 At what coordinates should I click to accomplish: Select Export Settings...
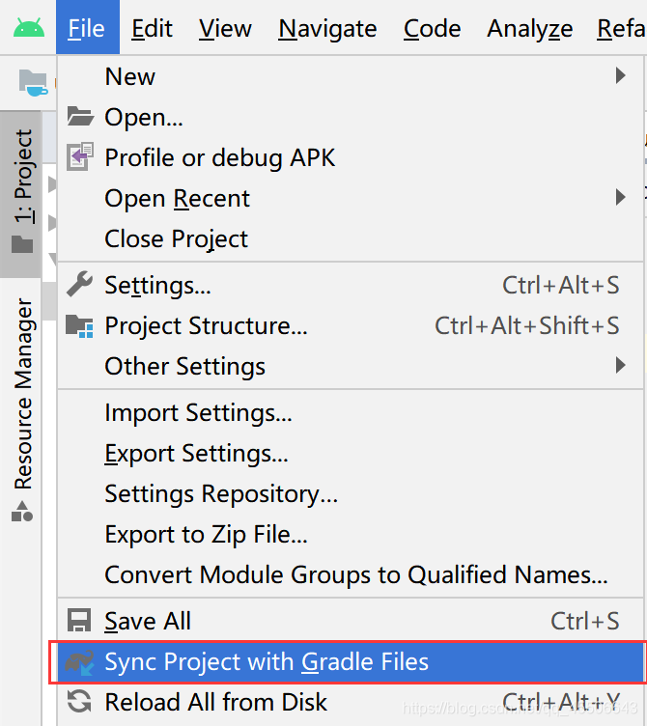(351, 453)
